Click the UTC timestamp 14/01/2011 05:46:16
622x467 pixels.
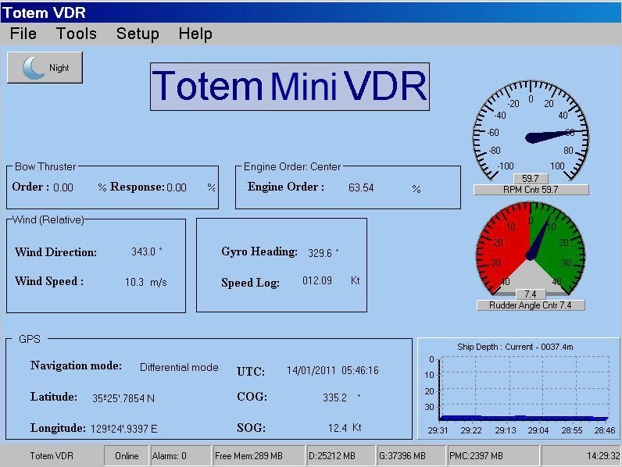[x=332, y=370]
